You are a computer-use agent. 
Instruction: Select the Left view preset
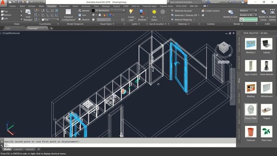click(5, 19)
